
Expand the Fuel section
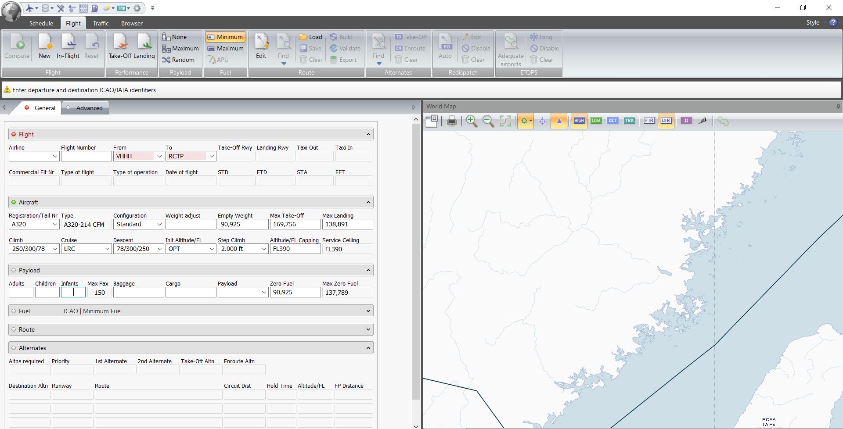click(x=368, y=311)
